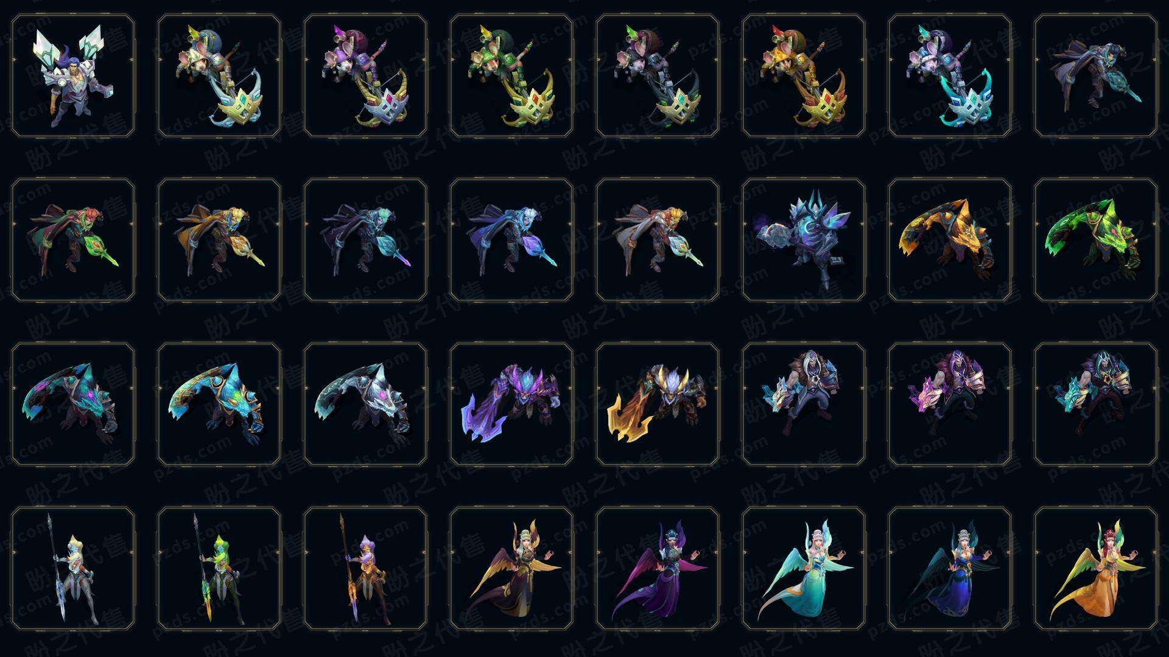Image resolution: width=1169 pixels, height=657 pixels.
Task: Click the armored crystal knight with mace
Action: click(804, 240)
